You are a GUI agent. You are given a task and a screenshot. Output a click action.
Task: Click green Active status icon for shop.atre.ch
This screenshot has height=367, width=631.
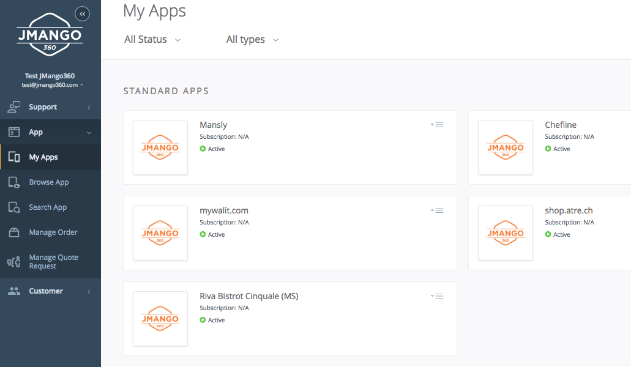548,234
